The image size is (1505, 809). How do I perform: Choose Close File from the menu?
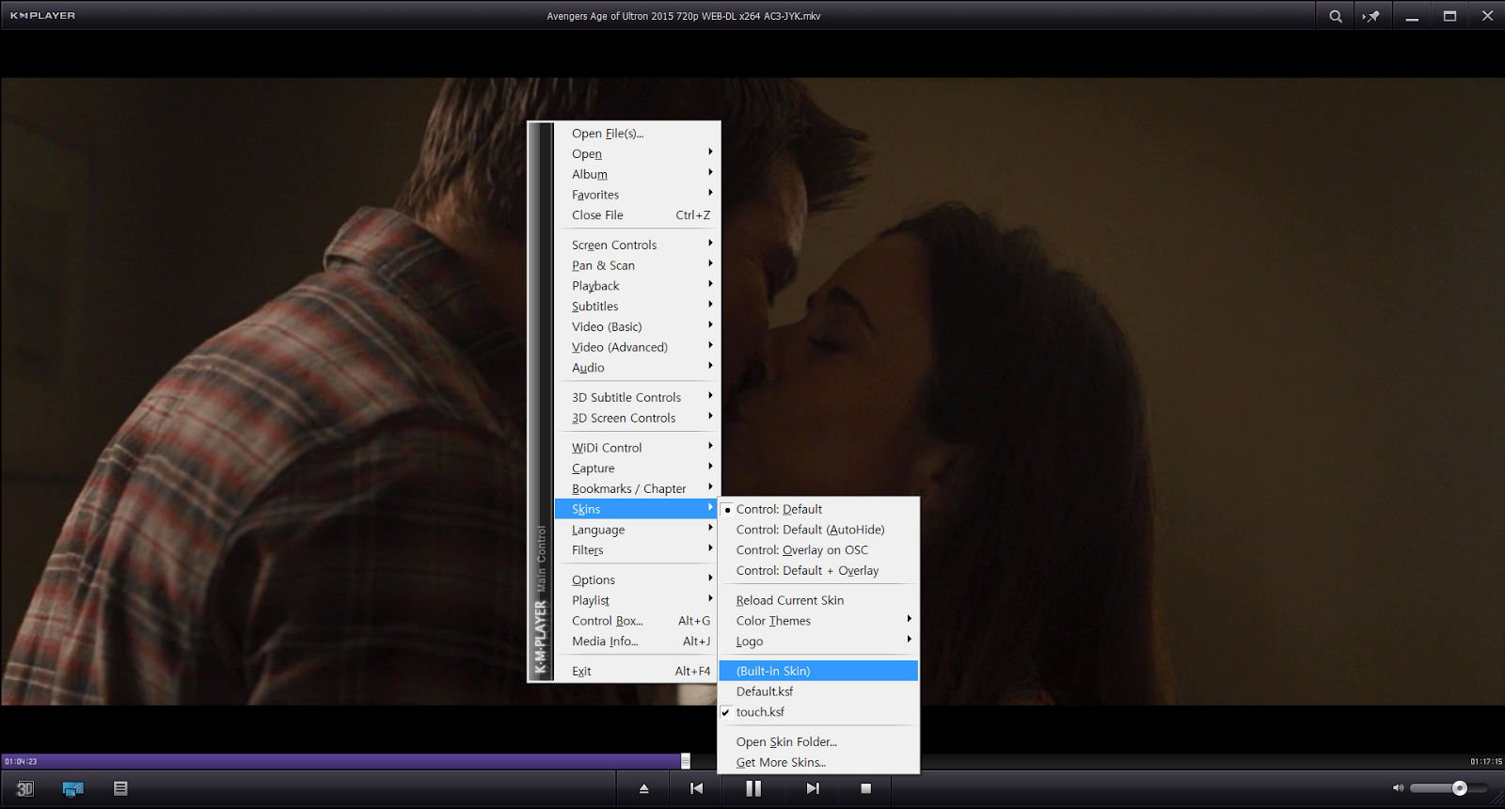(636, 215)
